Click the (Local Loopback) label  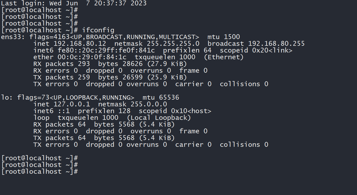tap(159, 118)
